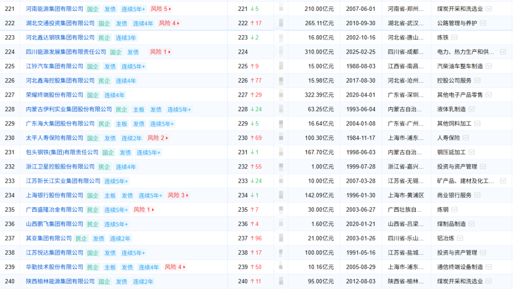Expand 风险 4 tag for 湖北交通投资集团

169,23
